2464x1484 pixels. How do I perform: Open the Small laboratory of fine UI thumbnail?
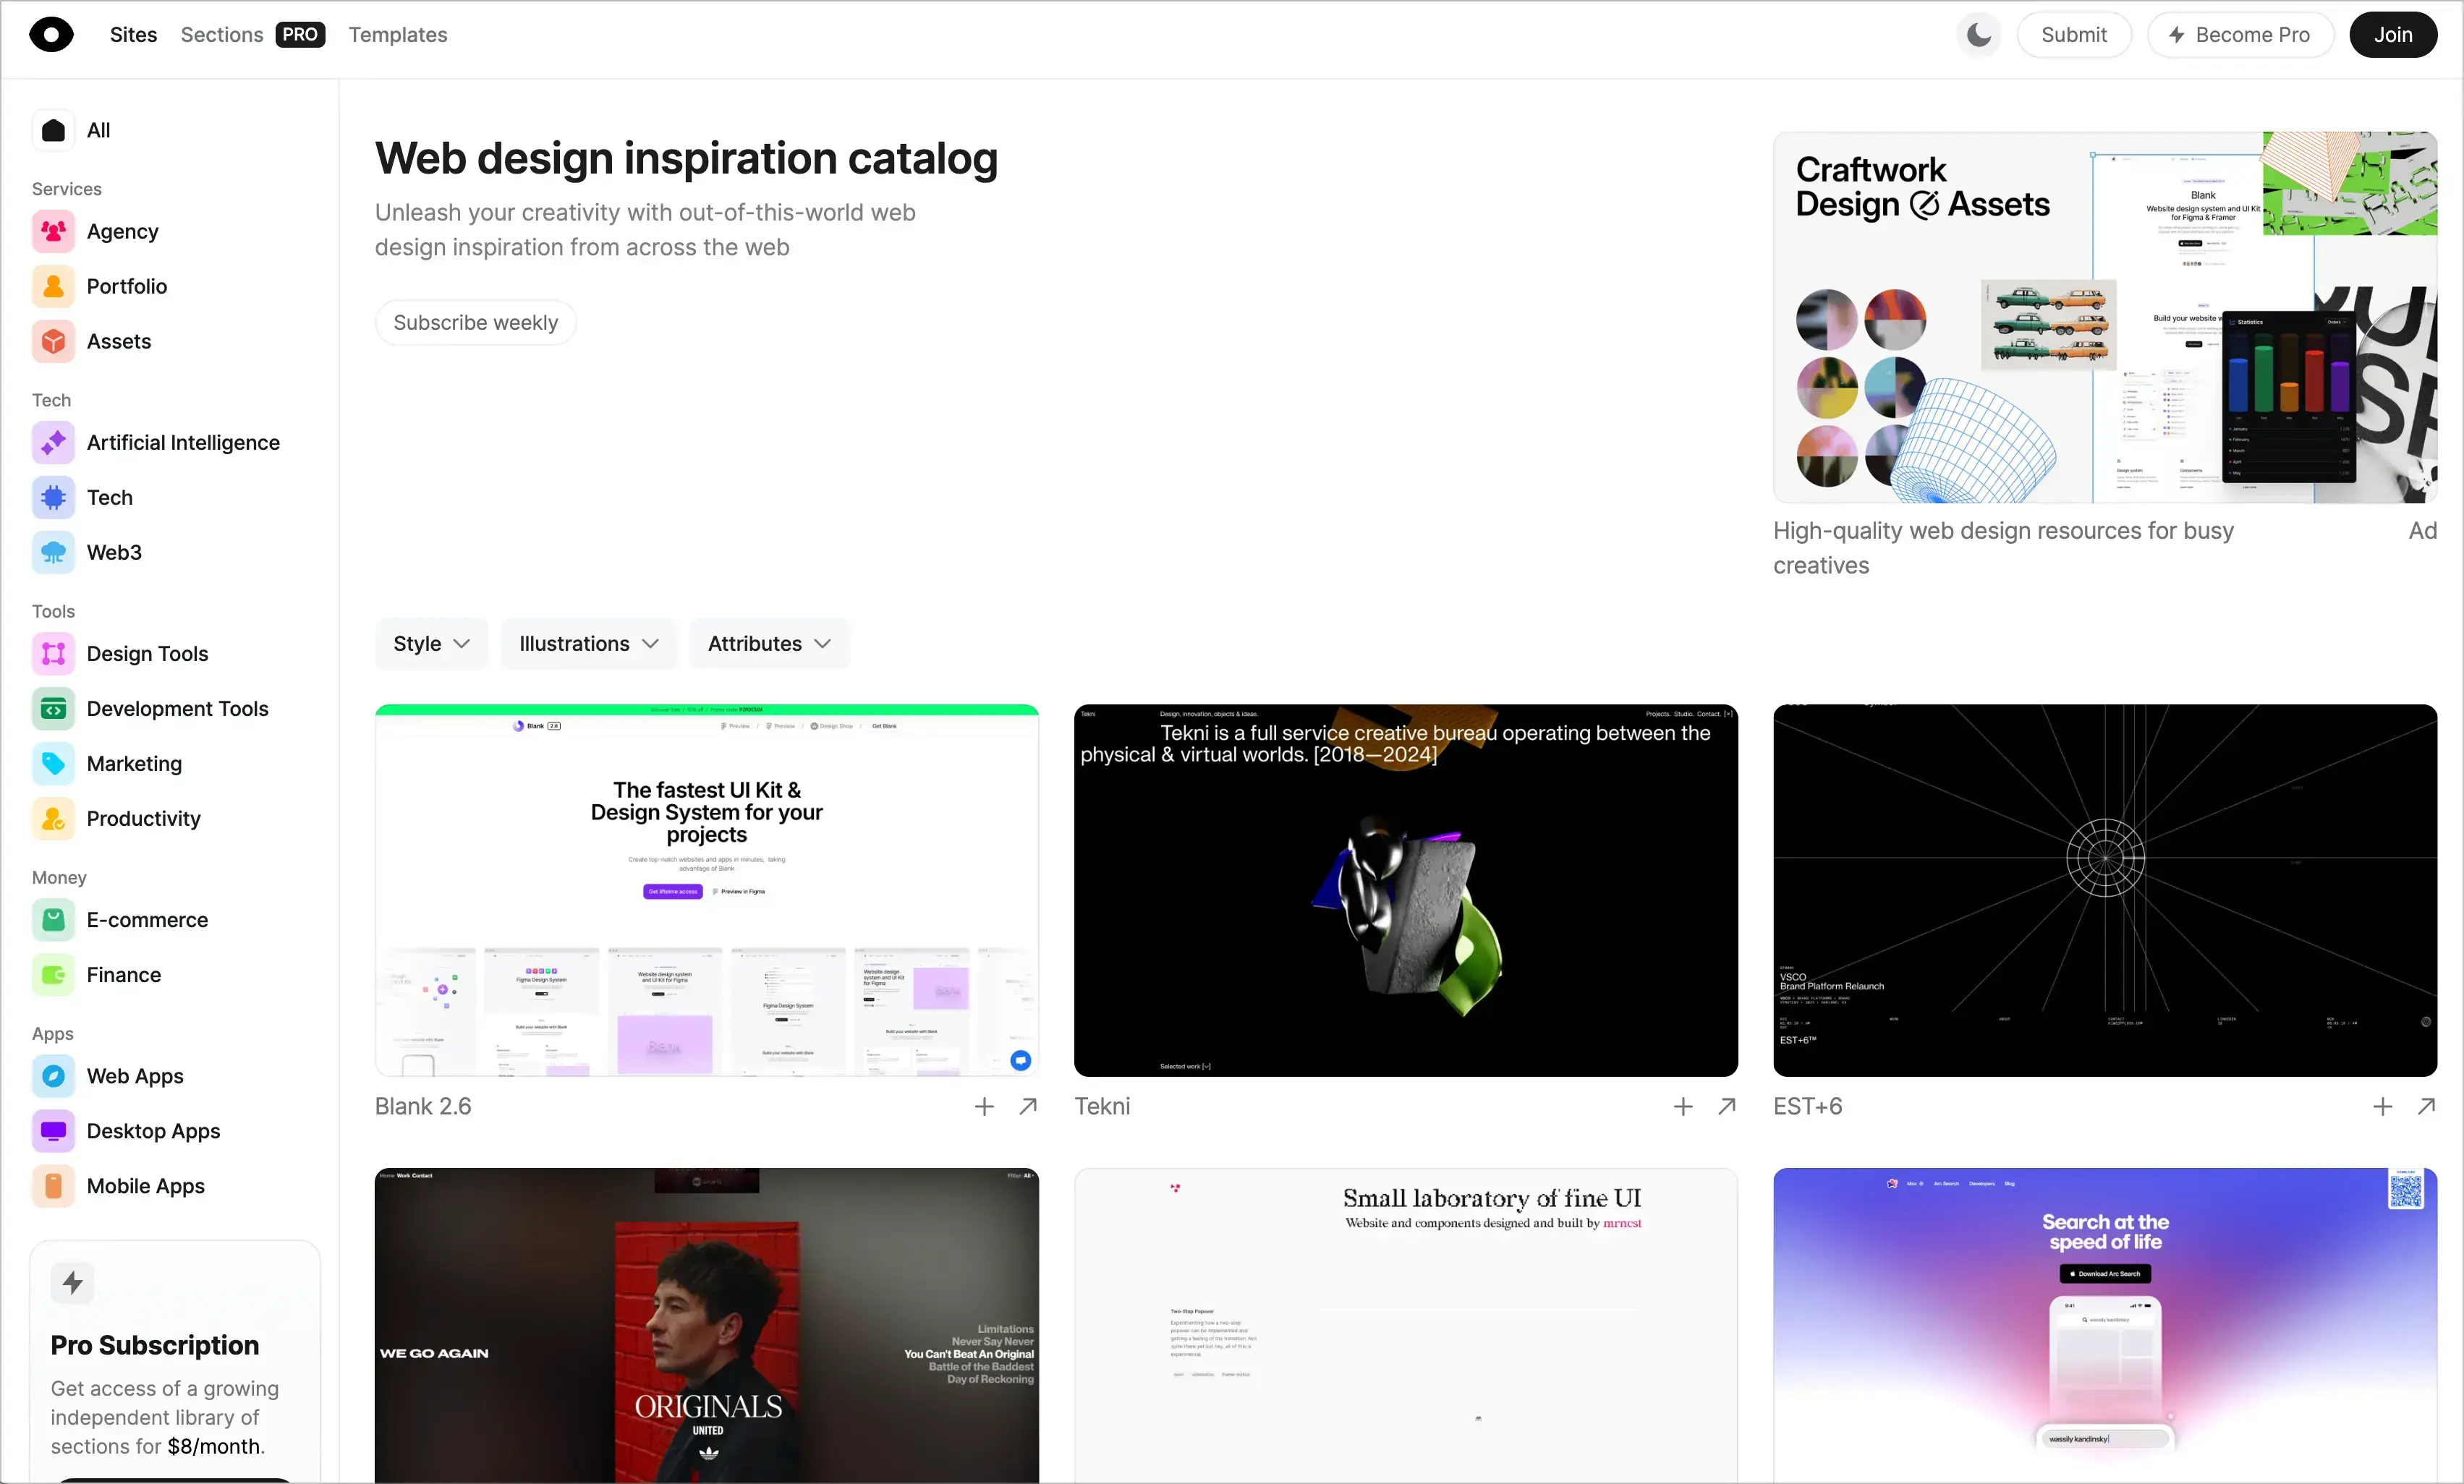[1406, 1325]
